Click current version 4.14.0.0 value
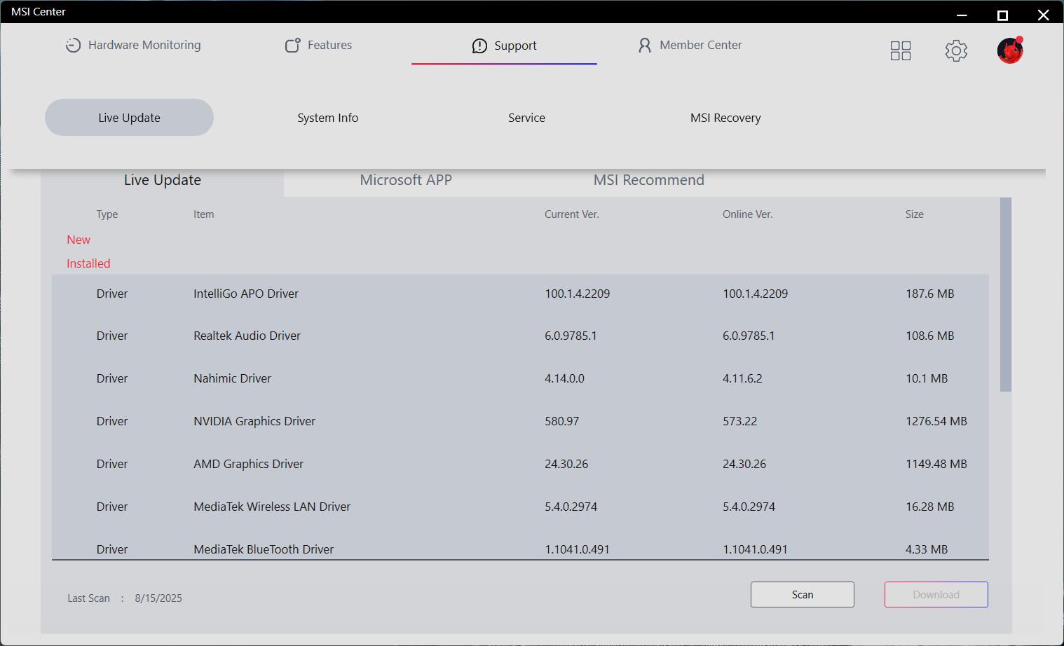The height and width of the screenshot is (646, 1064). (x=565, y=378)
